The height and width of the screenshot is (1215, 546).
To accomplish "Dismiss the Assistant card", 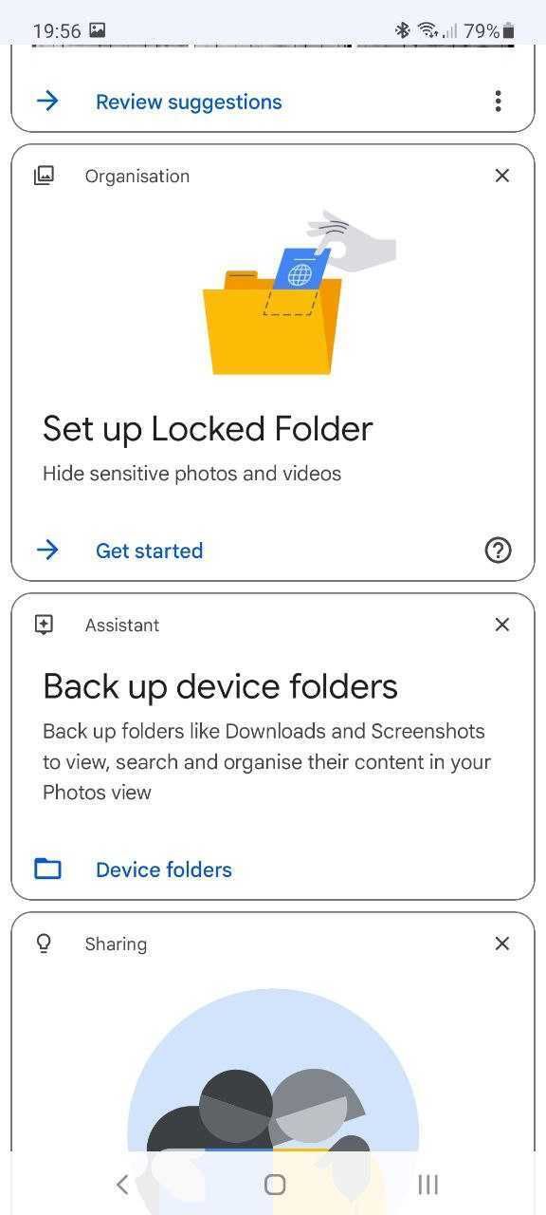I will point(501,624).
